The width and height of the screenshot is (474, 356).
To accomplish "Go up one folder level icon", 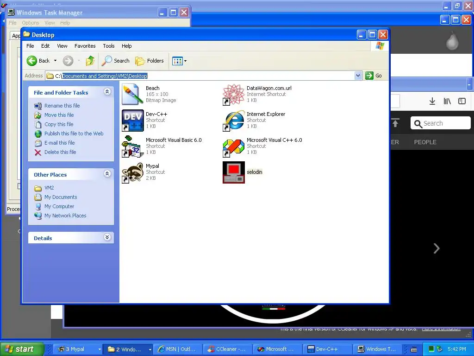I will (x=90, y=61).
